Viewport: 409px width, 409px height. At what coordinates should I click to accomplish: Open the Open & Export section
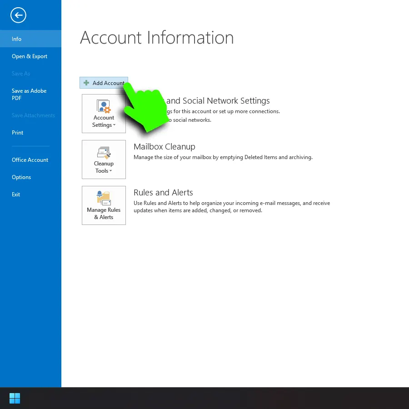click(30, 56)
